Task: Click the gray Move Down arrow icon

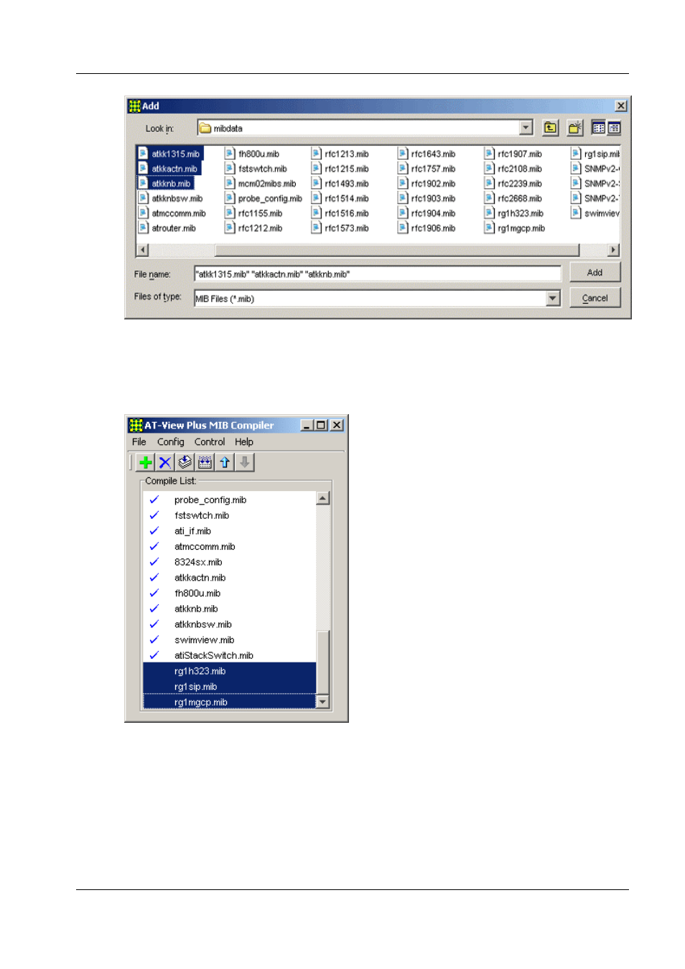Action: tap(245, 462)
